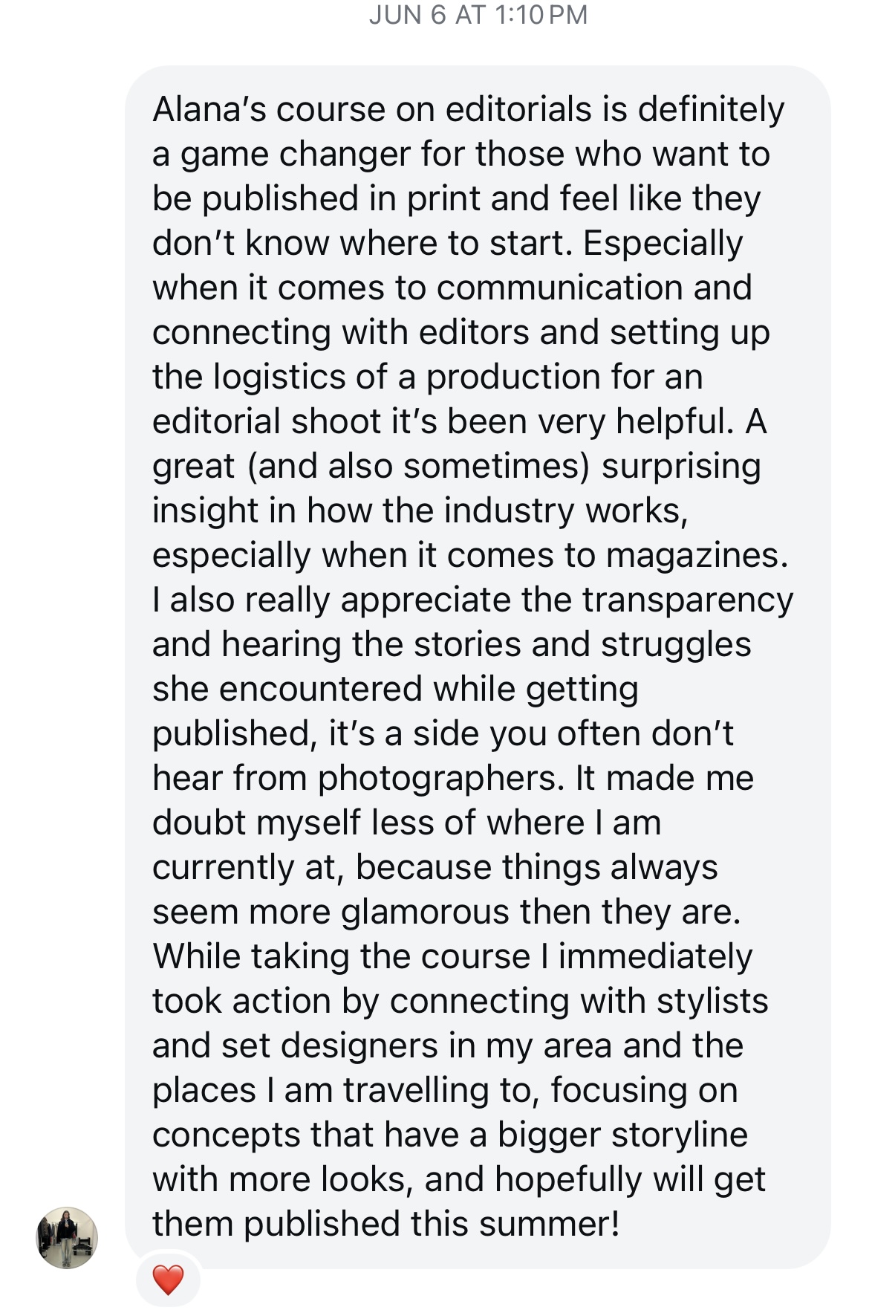Tap the phrase "game changer" in the message
The image size is (872, 1313).
click(x=295, y=155)
